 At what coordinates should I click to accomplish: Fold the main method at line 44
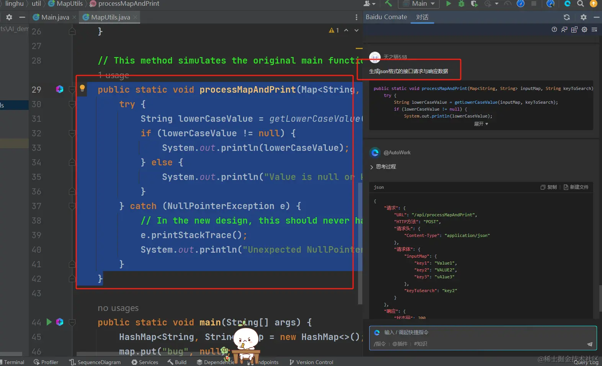click(72, 322)
